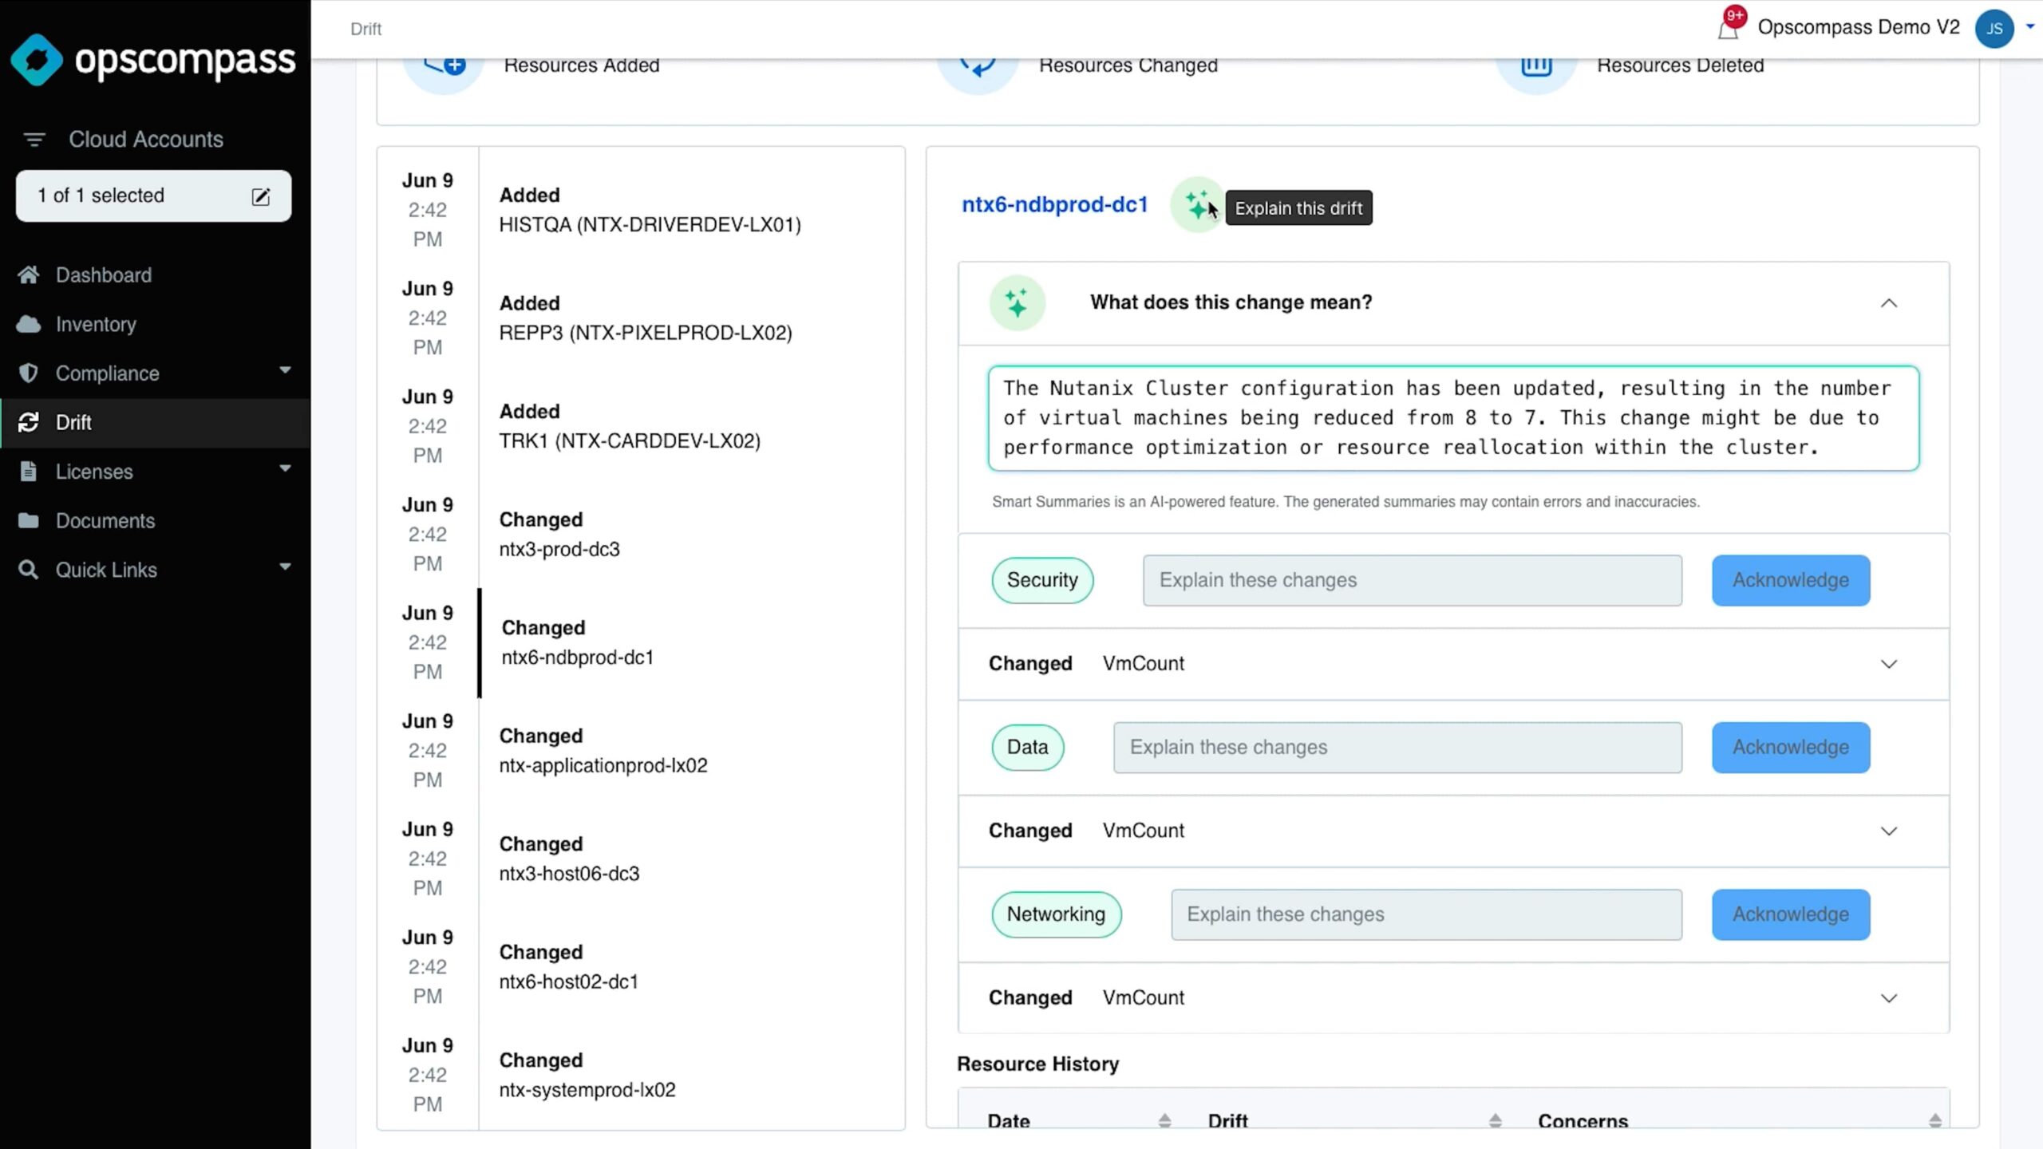Open Documents in the sidebar

105,521
